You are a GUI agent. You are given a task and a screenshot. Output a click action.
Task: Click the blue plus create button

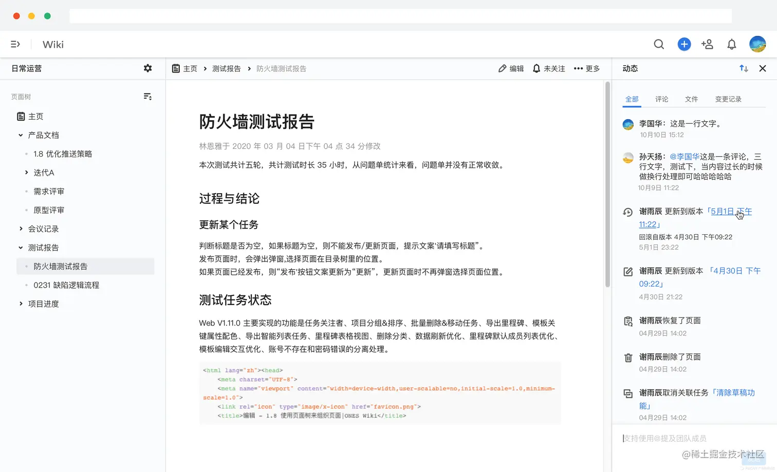coord(684,44)
